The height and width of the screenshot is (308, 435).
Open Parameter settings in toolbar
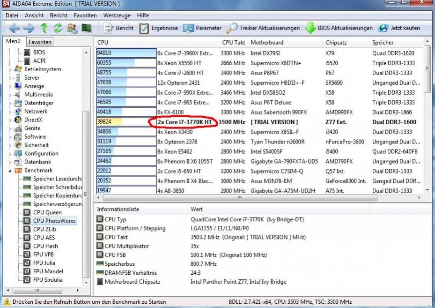coord(202,28)
